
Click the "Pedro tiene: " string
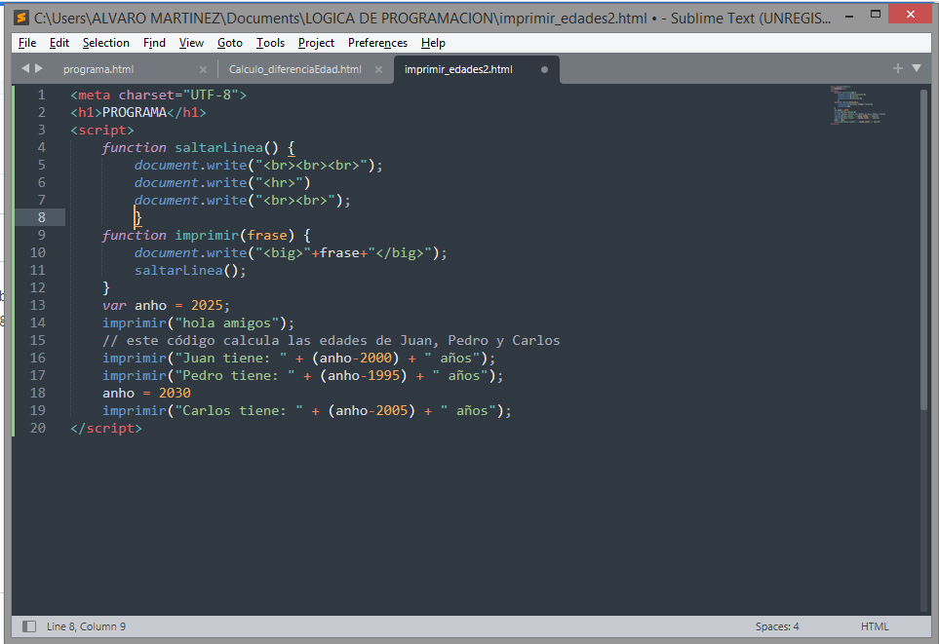pyautogui.click(x=235, y=375)
